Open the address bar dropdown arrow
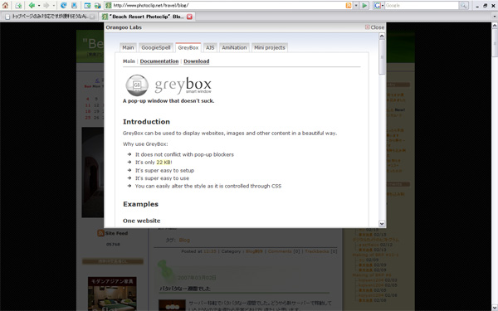 click(x=356, y=6)
